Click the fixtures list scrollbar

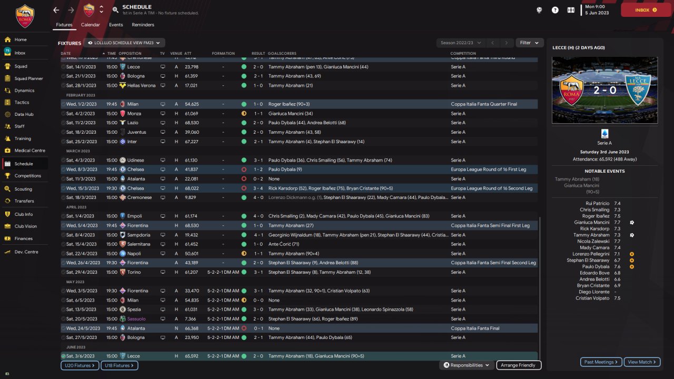coord(540,288)
